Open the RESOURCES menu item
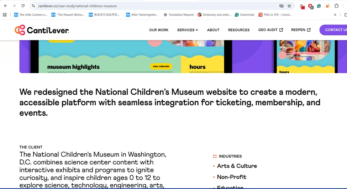 (239, 30)
